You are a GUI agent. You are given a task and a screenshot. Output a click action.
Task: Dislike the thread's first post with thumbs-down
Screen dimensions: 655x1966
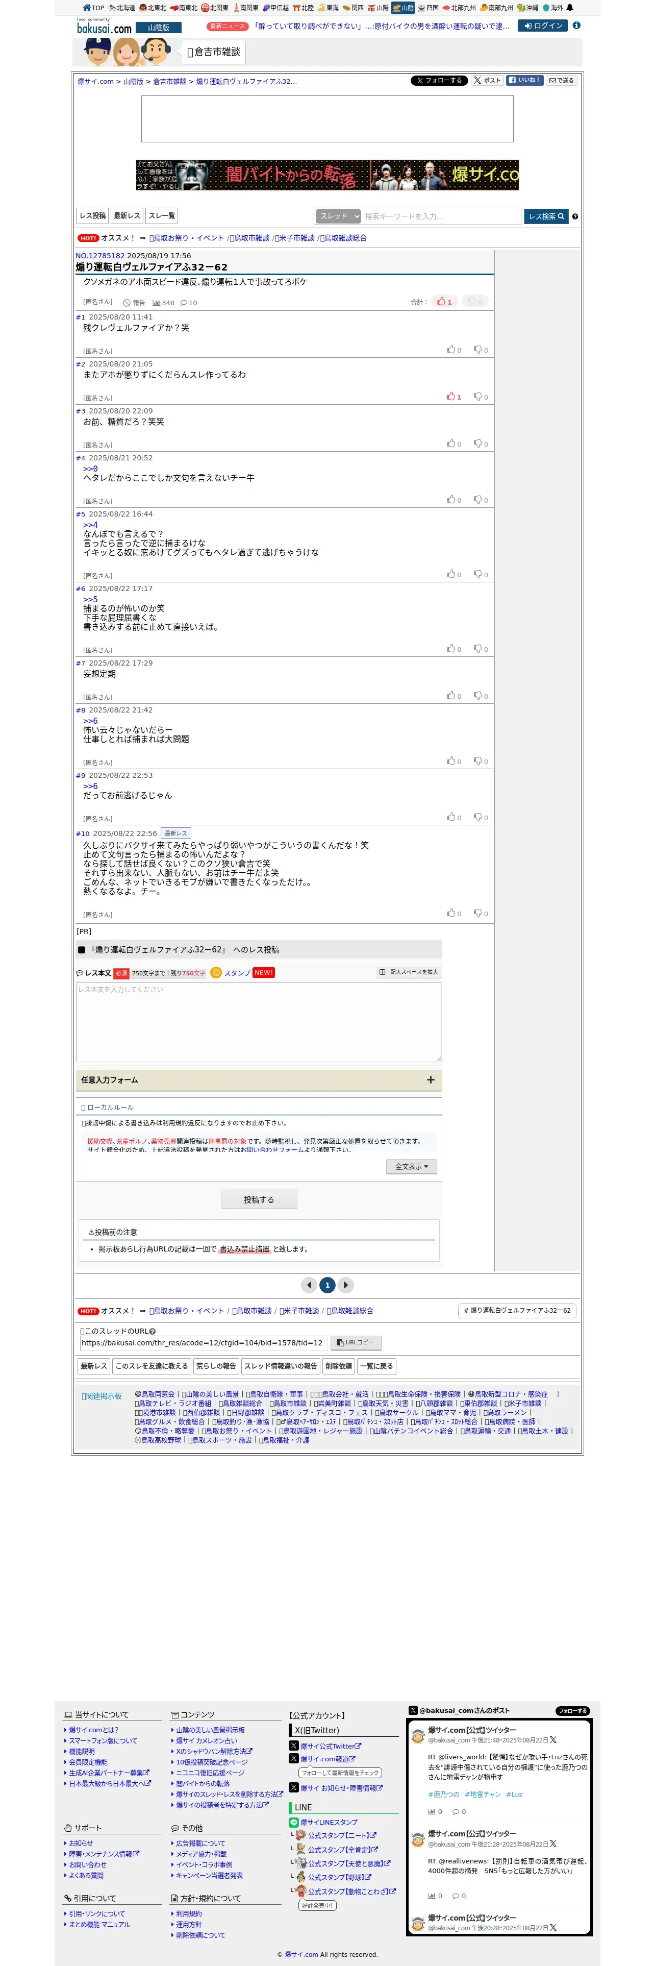click(476, 302)
